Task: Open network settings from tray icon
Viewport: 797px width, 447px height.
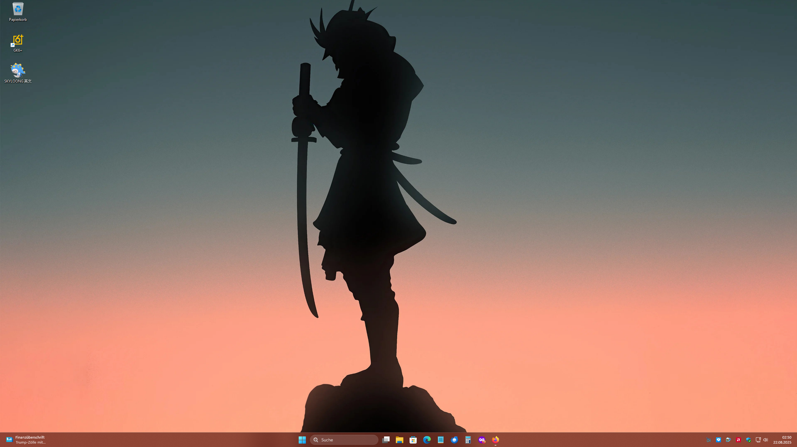Action: (758, 440)
